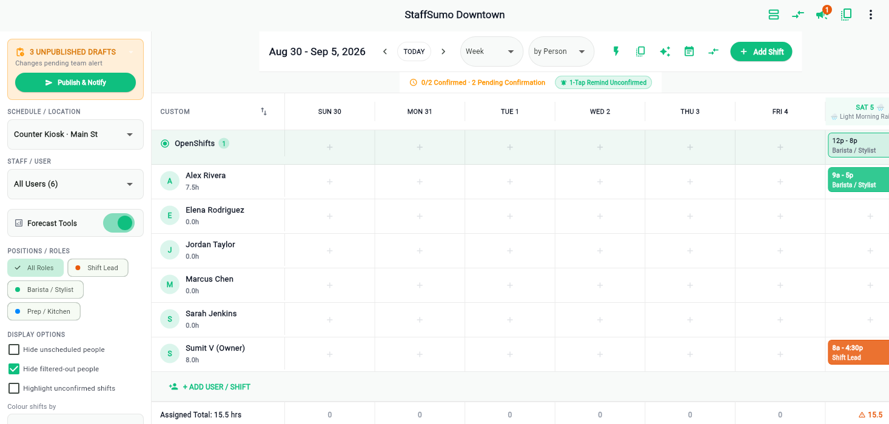Click Jordan Taylor's avatar J

pos(170,250)
